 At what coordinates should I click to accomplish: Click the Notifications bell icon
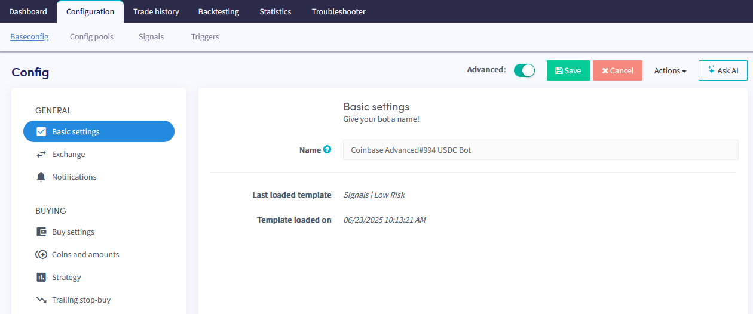[x=41, y=177]
